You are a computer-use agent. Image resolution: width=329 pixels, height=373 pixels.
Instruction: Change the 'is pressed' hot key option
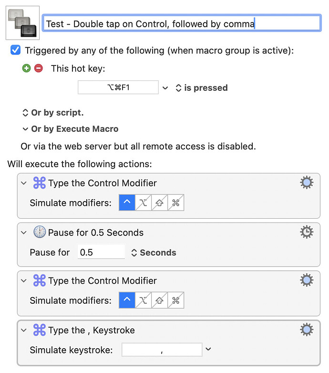201,88
